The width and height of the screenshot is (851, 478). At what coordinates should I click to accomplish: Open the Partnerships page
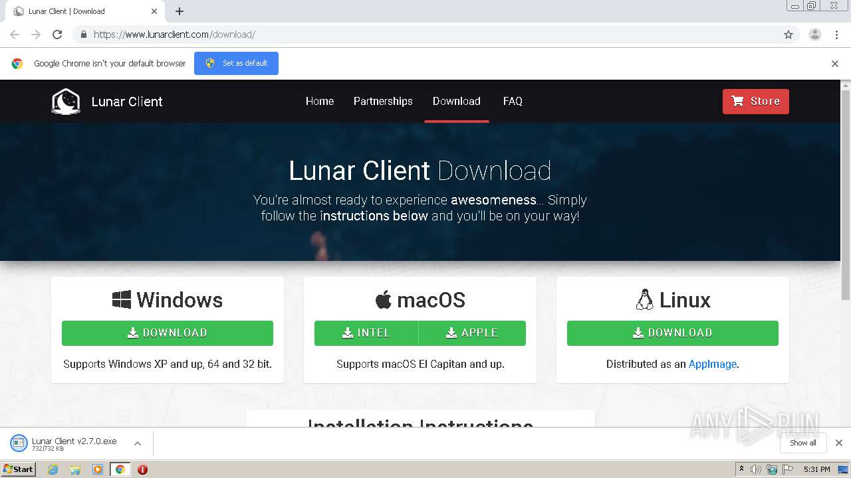383,101
